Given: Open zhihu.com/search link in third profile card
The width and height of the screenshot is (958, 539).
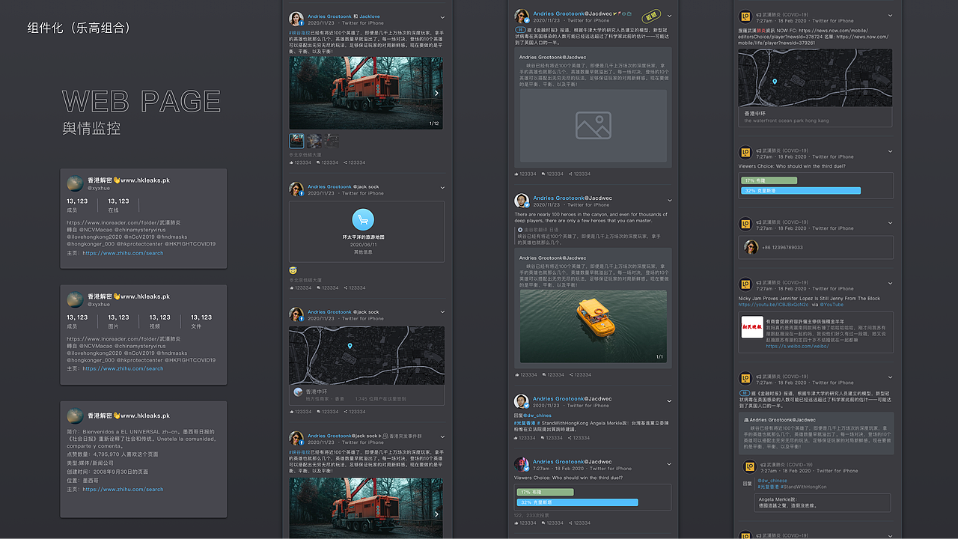Looking at the screenshot, I should point(123,490).
